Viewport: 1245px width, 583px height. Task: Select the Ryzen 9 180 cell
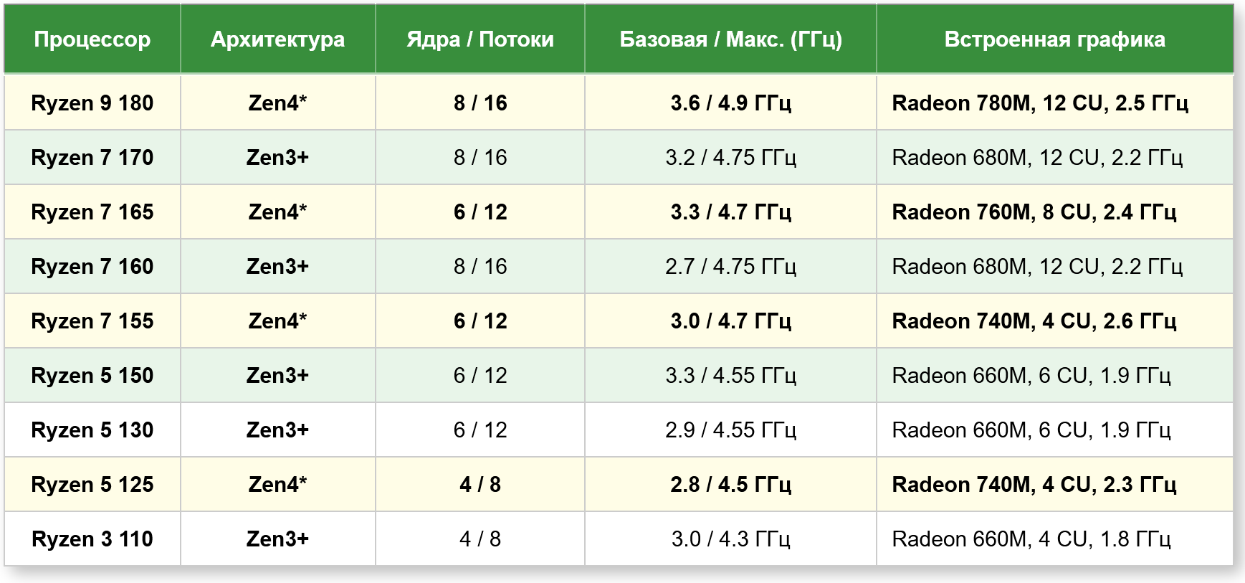coord(92,103)
